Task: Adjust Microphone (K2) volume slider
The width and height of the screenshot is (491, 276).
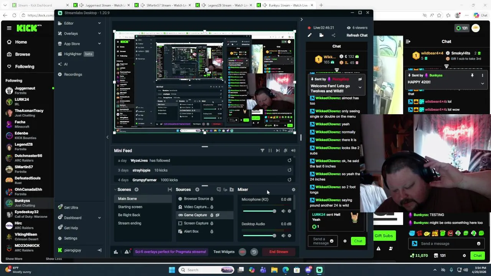Action: 259,211
